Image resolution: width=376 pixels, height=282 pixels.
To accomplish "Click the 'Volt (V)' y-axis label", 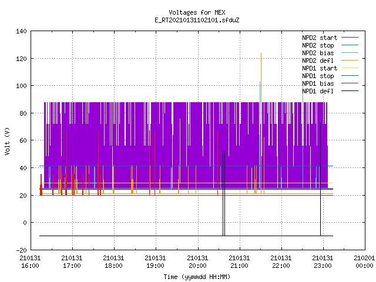I will point(8,141).
